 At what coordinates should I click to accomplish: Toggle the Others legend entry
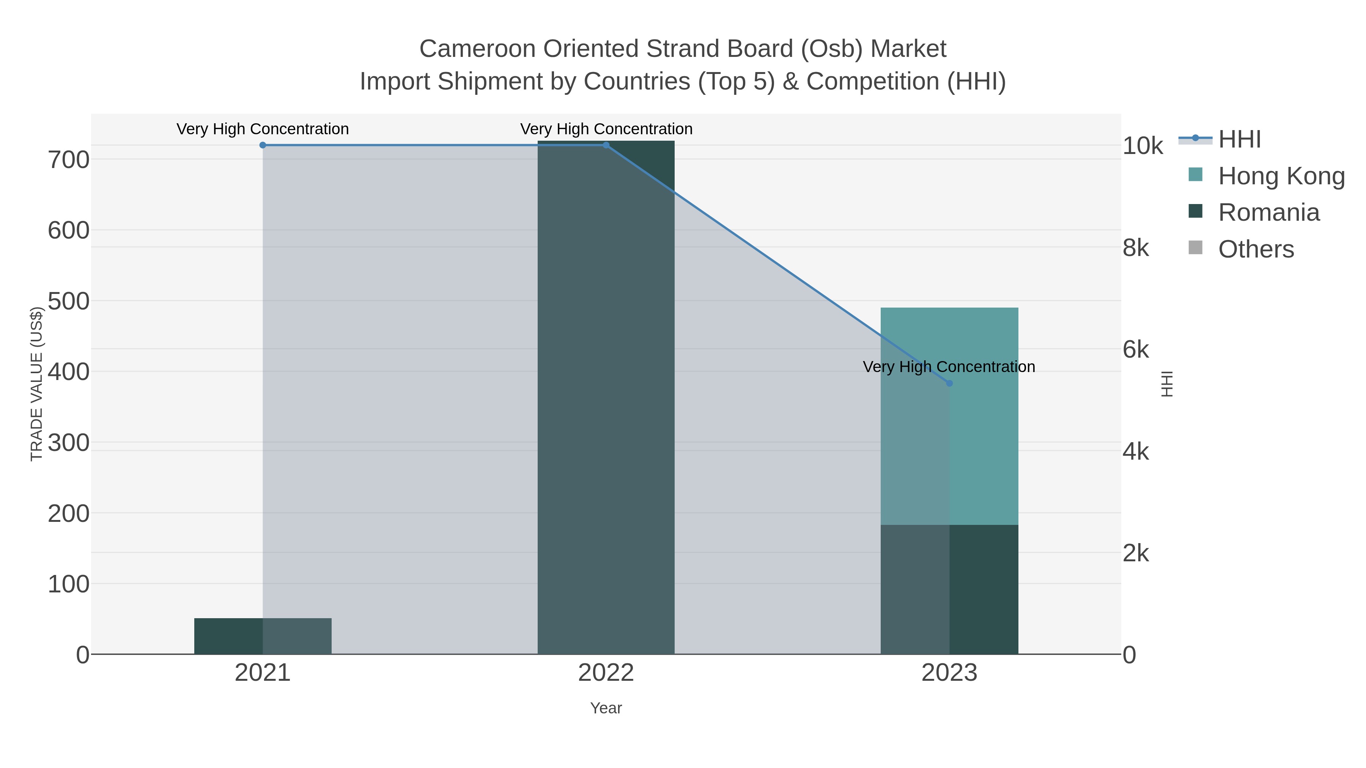point(1241,248)
